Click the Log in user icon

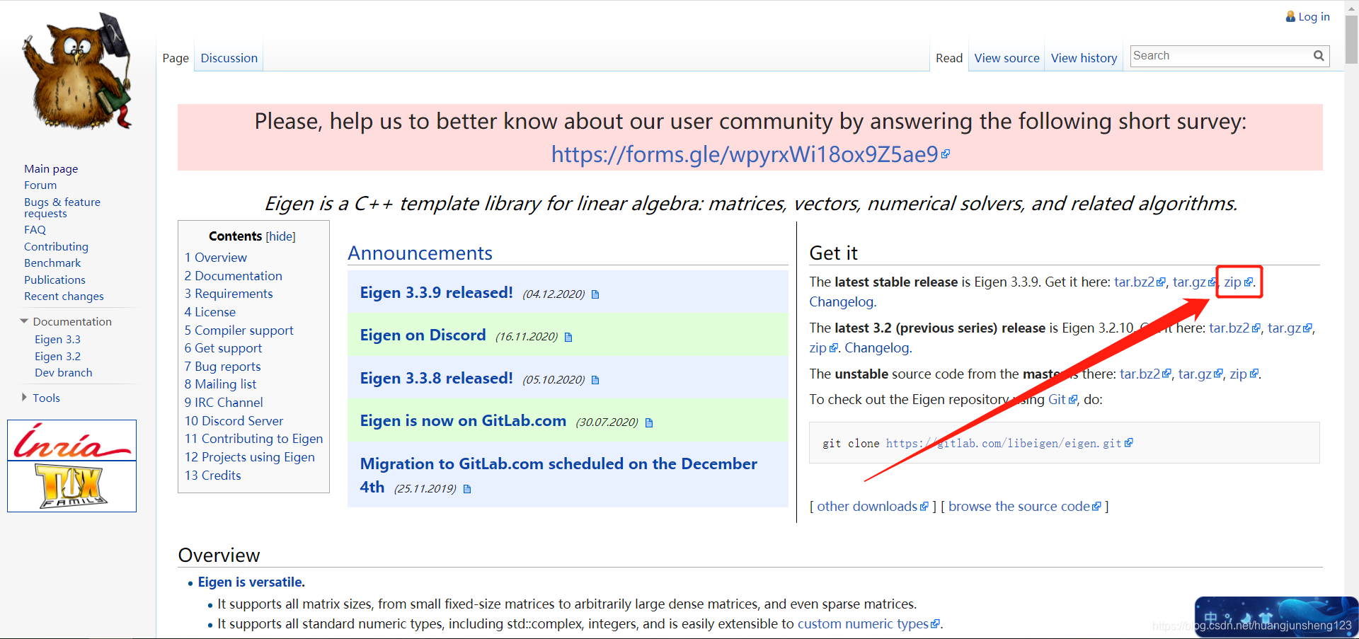tap(1290, 16)
